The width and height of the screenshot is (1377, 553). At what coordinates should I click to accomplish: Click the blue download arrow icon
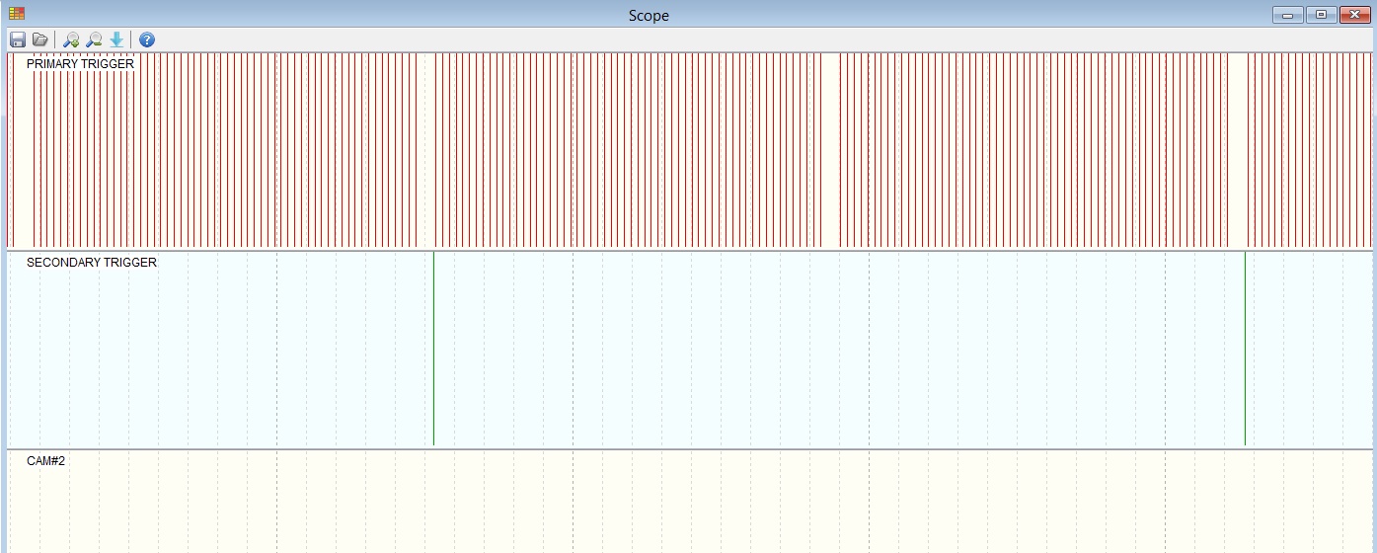pyautogui.click(x=116, y=39)
